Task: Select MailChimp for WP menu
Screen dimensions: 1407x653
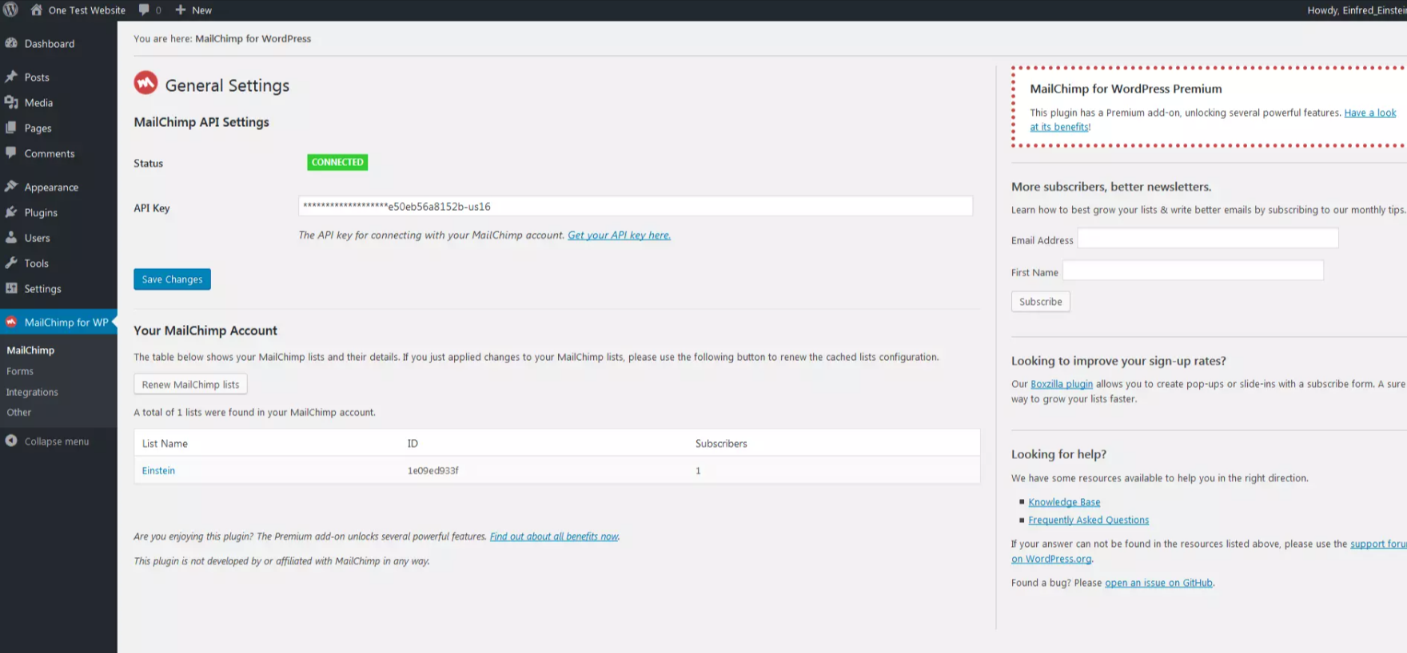Action: click(66, 323)
